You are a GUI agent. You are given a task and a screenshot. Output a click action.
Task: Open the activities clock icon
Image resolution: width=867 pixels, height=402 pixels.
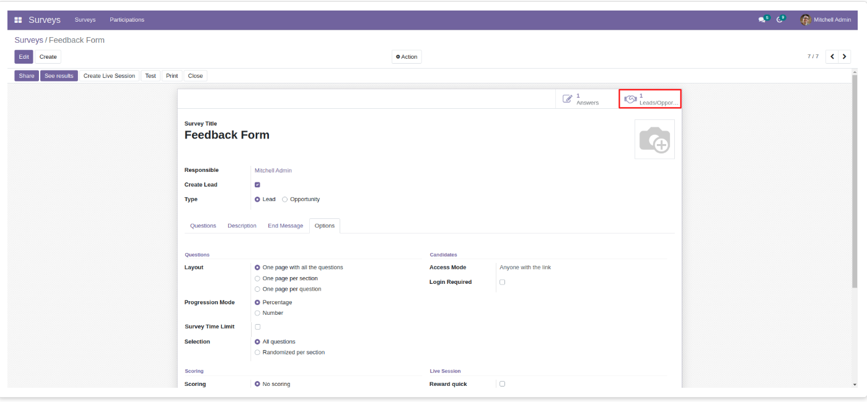pyautogui.click(x=780, y=20)
